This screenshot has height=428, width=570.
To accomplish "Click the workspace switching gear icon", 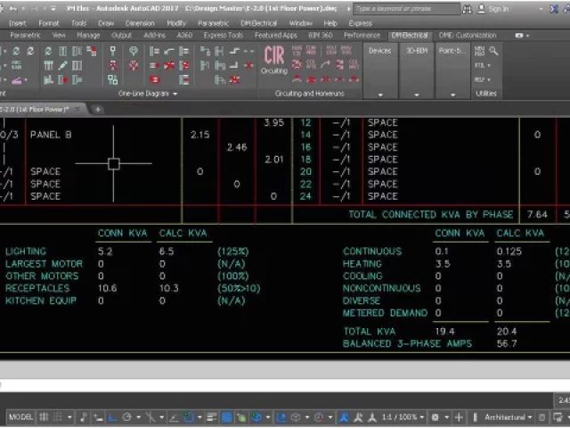I will (x=436, y=417).
